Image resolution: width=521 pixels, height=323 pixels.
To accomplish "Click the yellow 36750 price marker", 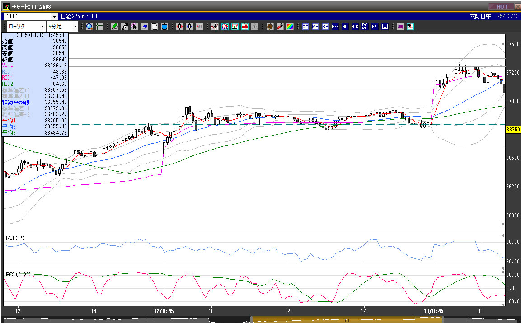I will pyautogui.click(x=513, y=130).
